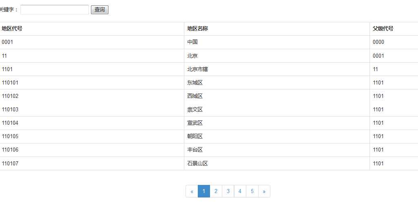Navigate to page 5
This screenshot has width=418, height=204.
(x=252, y=191)
